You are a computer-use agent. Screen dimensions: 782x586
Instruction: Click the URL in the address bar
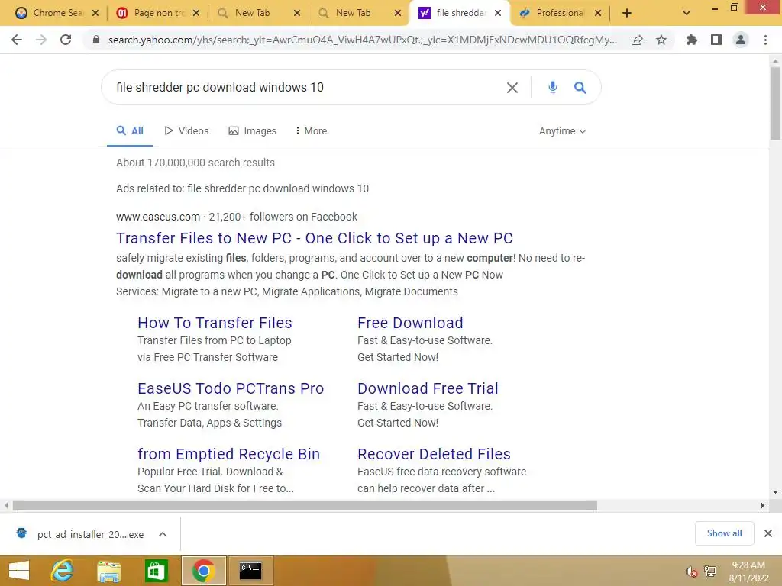pyautogui.click(x=362, y=40)
